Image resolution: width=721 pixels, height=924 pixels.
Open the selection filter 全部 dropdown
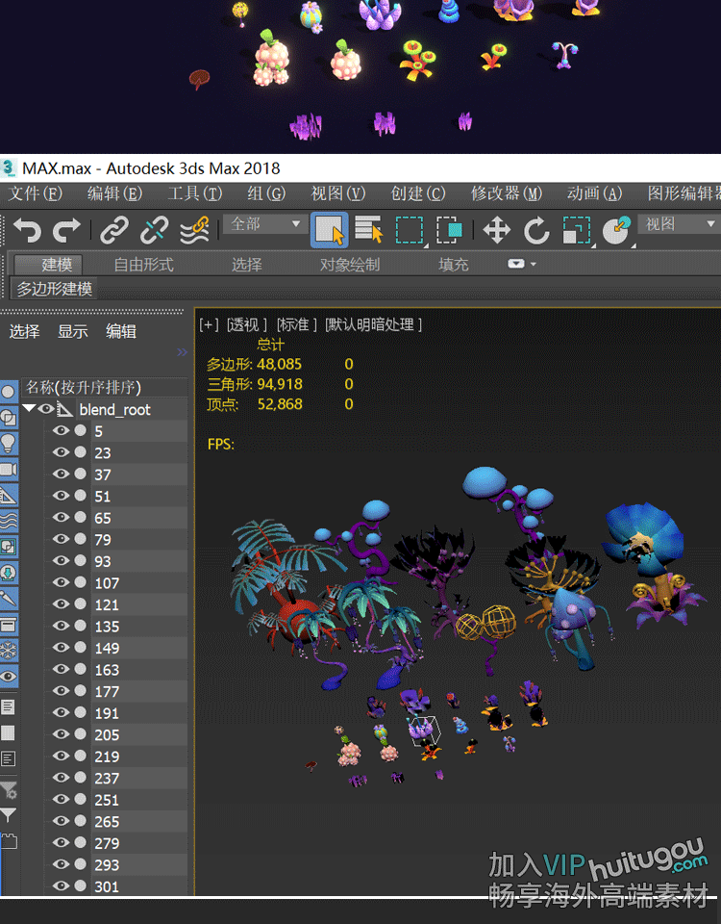[x=266, y=224]
